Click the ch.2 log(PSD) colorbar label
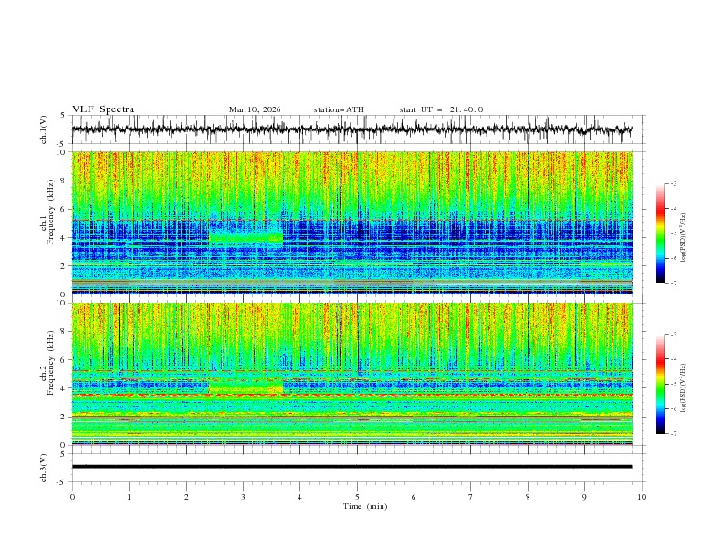The image size is (723, 558). (684, 388)
